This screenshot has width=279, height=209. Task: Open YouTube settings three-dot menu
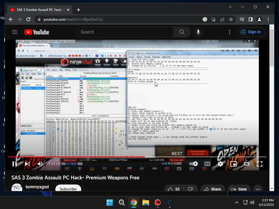coord(230,32)
